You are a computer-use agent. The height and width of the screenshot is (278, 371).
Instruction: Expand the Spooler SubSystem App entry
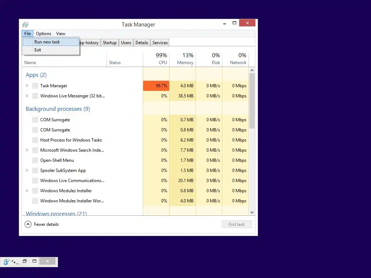27,171
